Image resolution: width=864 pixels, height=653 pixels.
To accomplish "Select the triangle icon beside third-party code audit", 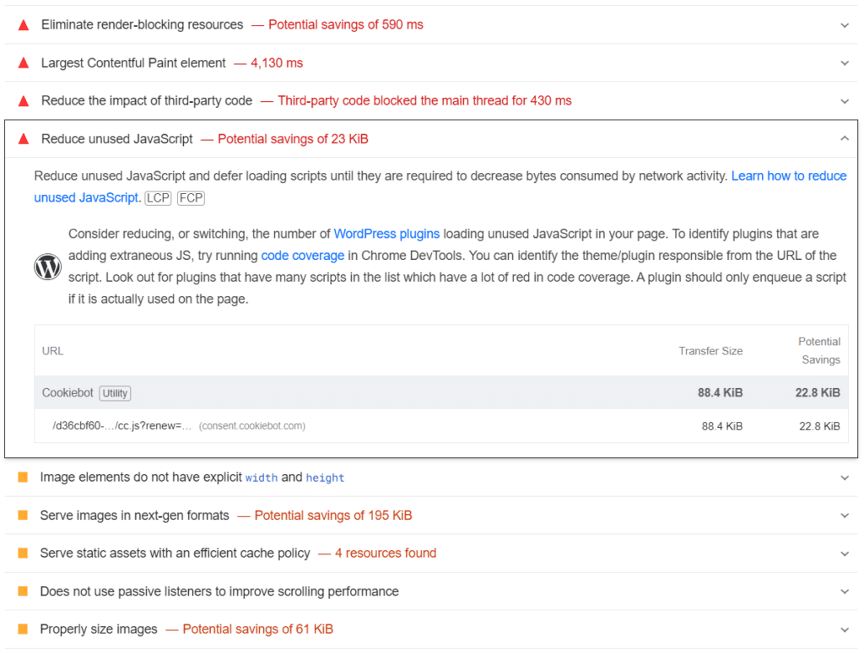I will pyautogui.click(x=23, y=100).
